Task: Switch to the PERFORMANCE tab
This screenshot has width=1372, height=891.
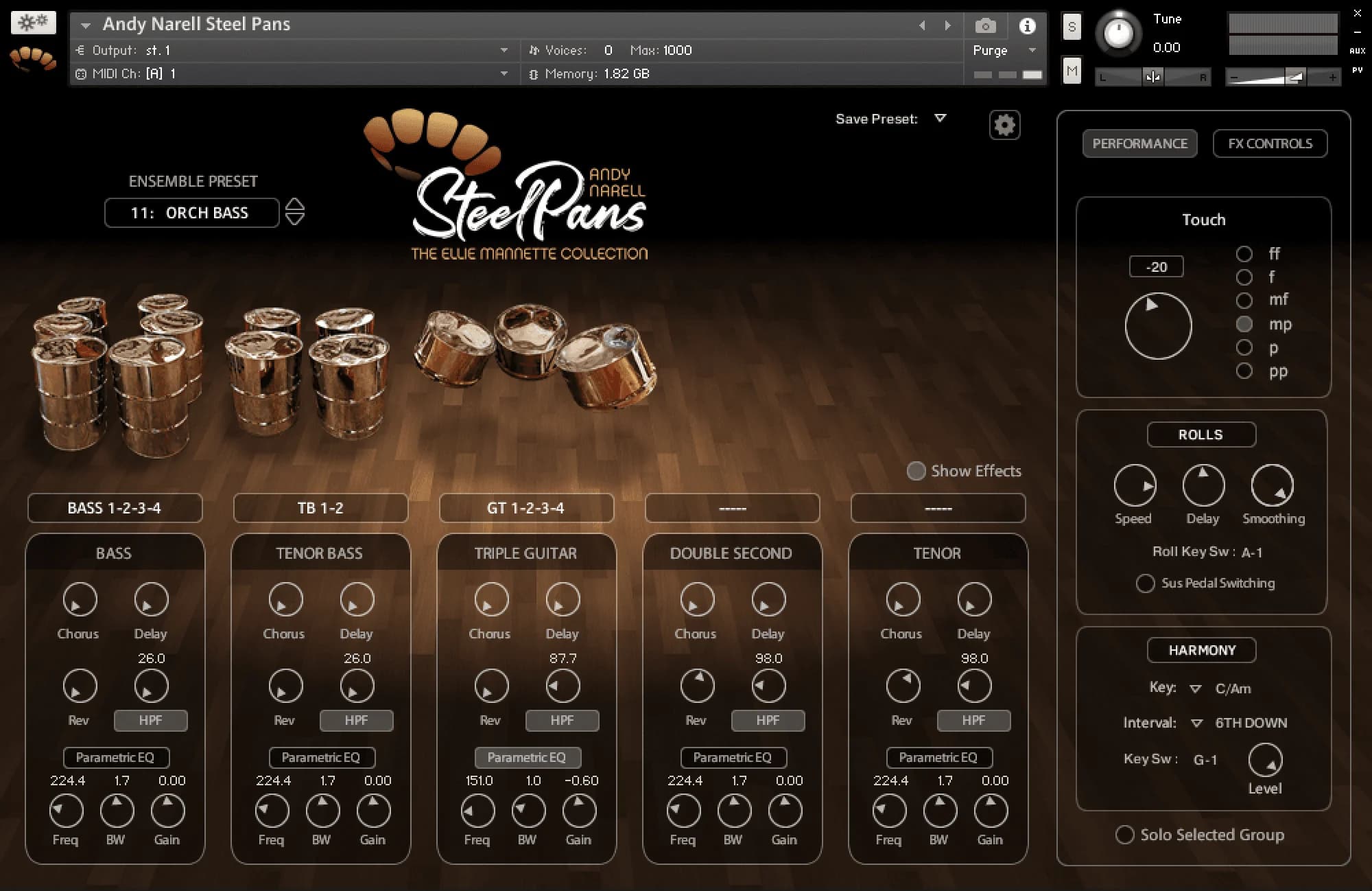Action: click(1139, 143)
